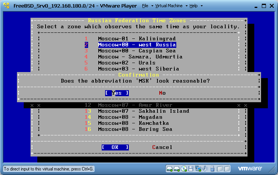The width and height of the screenshot is (278, 175).
Task: Select 'Moscow+00 - Caspian Sea' zone
Action: 137,51
